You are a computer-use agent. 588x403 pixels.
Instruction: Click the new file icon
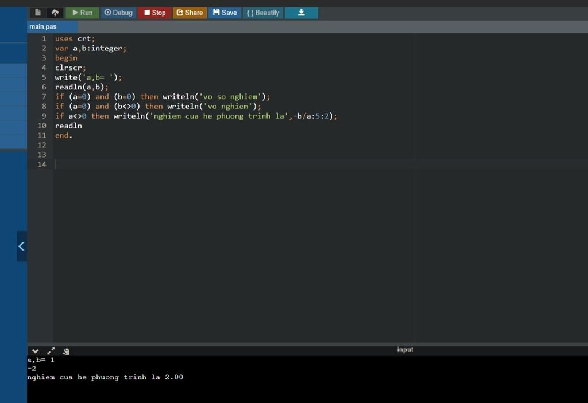pos(38,13)
